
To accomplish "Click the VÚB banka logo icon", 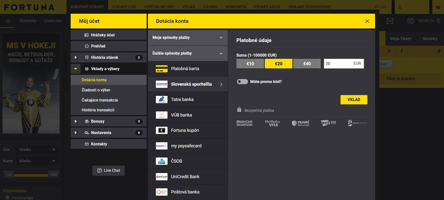I will coord(162,115).
